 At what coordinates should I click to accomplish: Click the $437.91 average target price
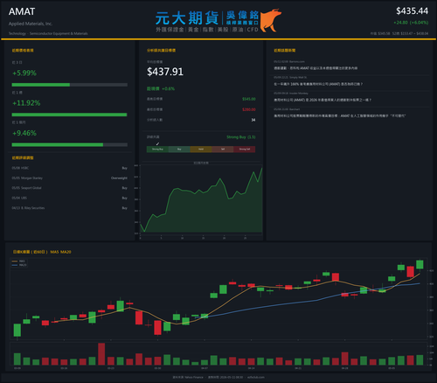(x=165, y=72)
